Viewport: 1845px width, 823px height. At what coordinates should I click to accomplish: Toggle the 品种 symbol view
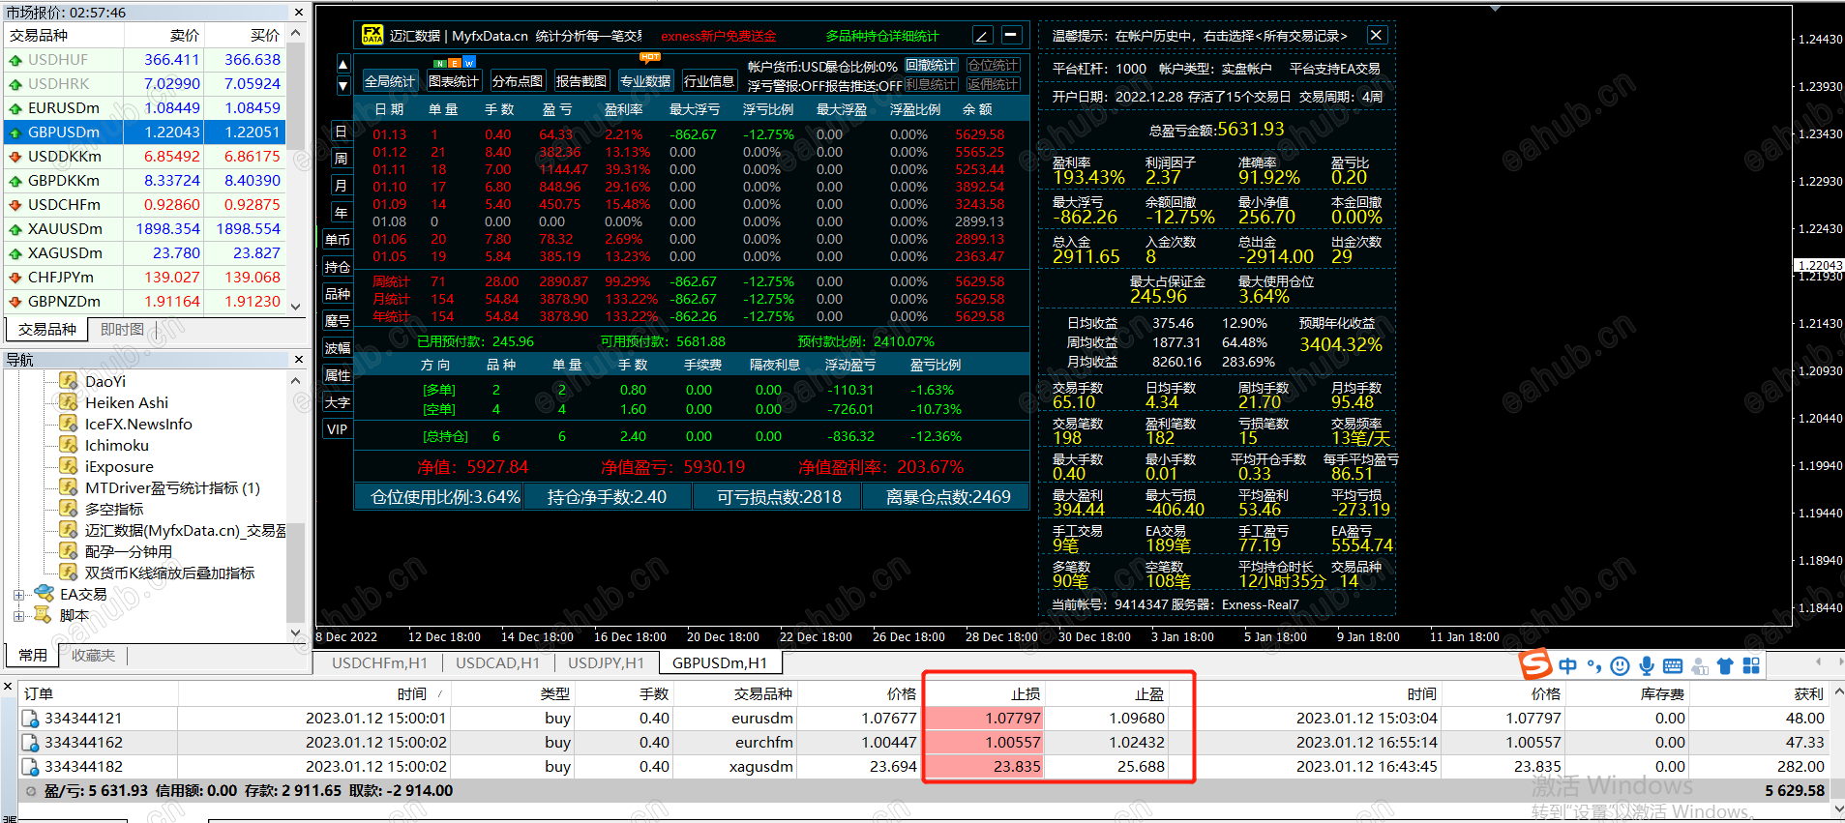(x=338, y=294)
